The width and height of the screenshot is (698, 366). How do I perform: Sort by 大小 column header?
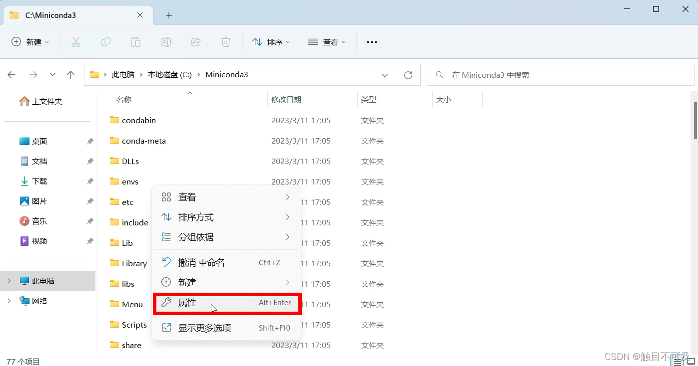coord(444,100)
